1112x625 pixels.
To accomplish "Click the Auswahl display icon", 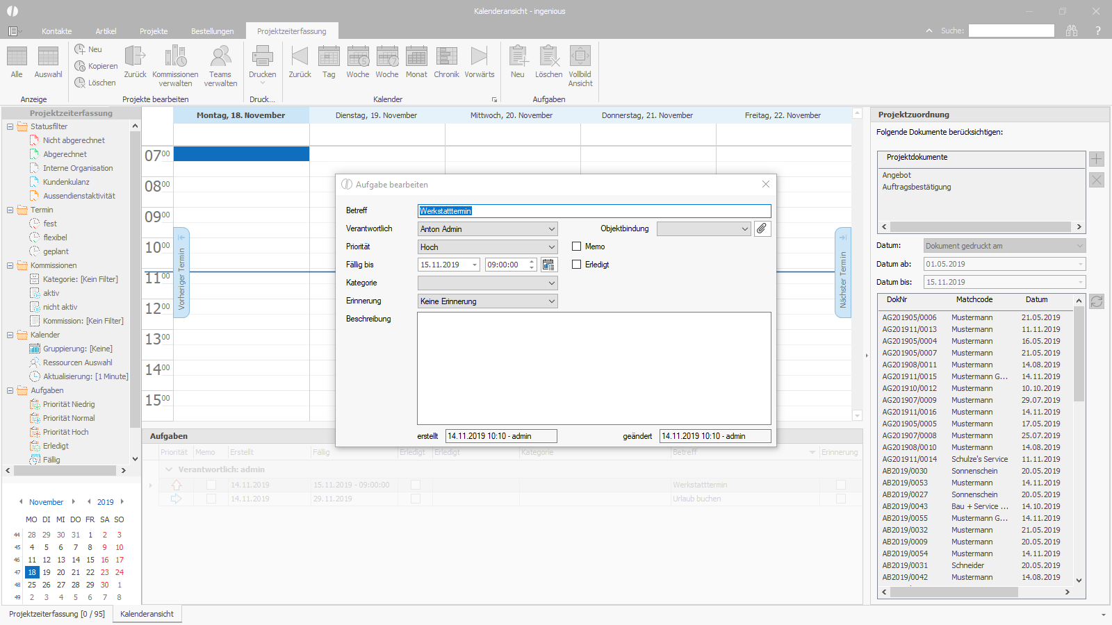I will tap(48, 57).
